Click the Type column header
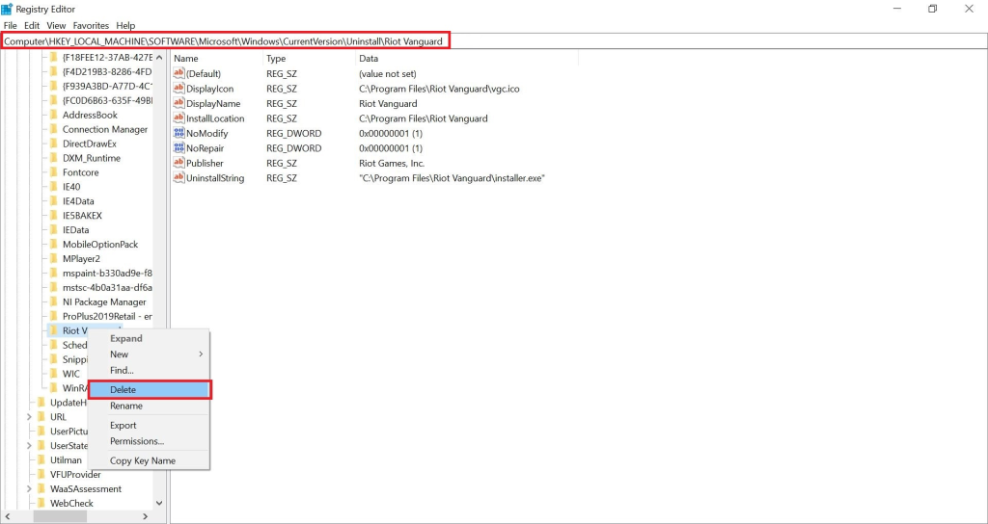The height and width of the screenshot is (524, 988). (309, 59)
